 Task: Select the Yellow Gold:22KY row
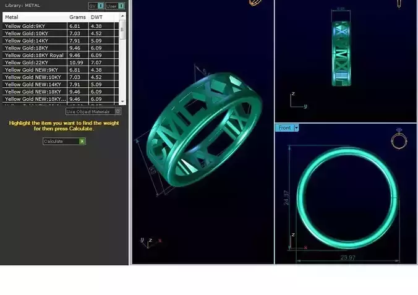pos(61,62)
